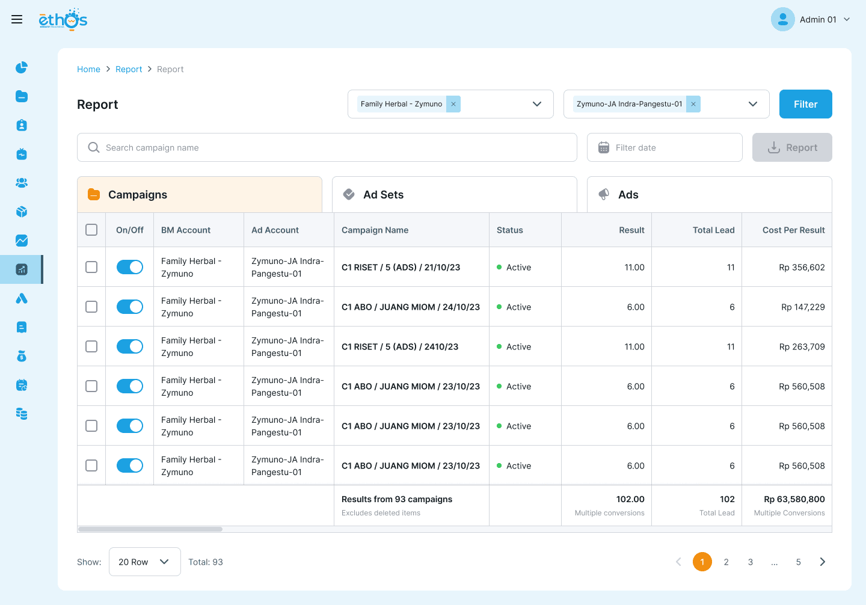Image resolution: width=866 pixels, height=605 pixels.
Task: Go to next page with right chevron
Action: point(823,562)
